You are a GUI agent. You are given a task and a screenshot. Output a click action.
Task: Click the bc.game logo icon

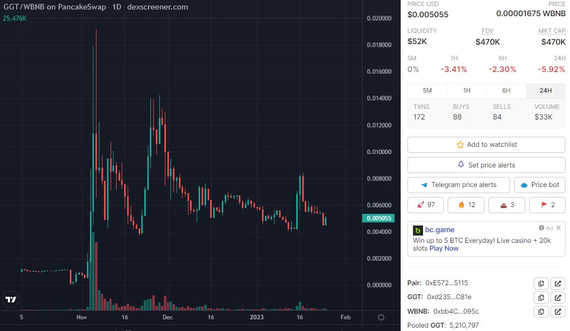click(417, 230)
